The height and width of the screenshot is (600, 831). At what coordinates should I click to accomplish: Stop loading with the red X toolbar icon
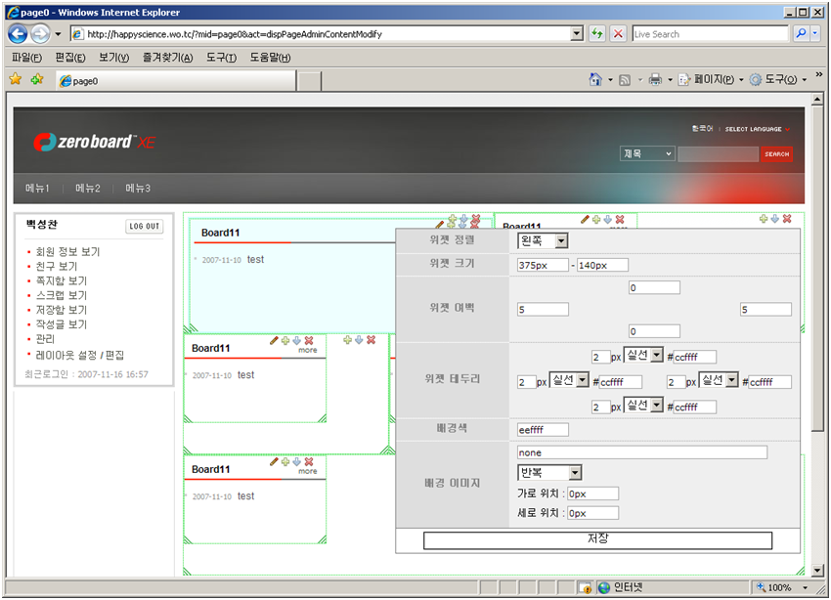tap(618, 34)
